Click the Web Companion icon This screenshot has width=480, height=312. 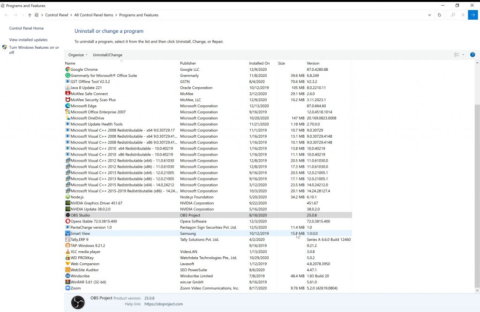67,264
